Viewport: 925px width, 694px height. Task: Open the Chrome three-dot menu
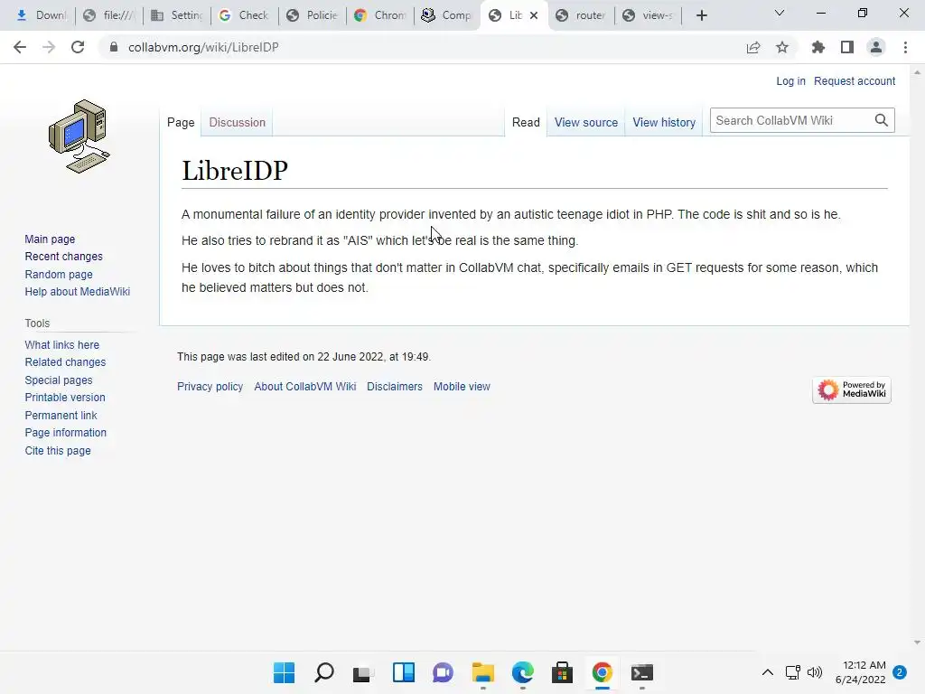905,47
